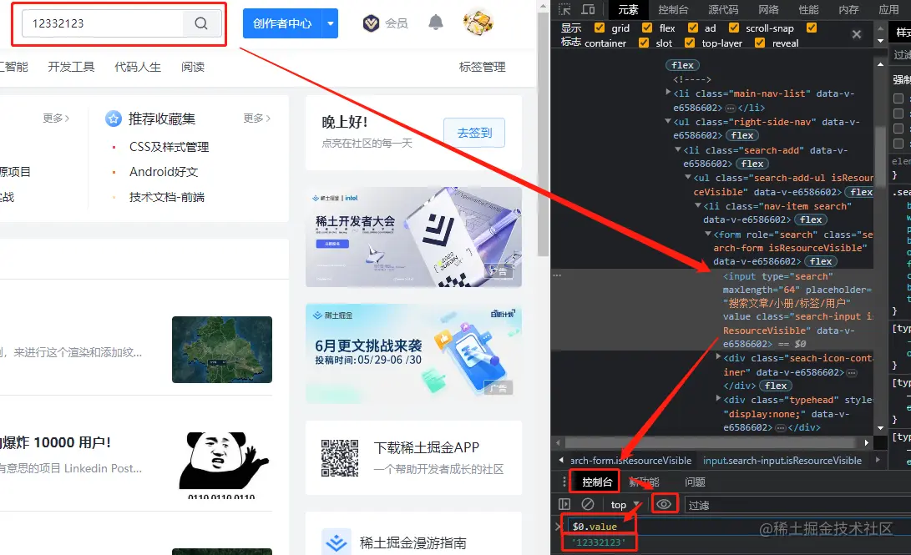Open the 标签管理 link

(482, 67)
